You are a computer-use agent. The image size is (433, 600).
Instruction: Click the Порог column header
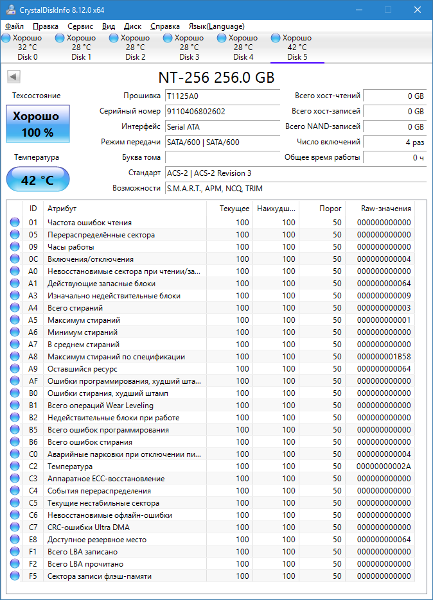coord(322,209)
